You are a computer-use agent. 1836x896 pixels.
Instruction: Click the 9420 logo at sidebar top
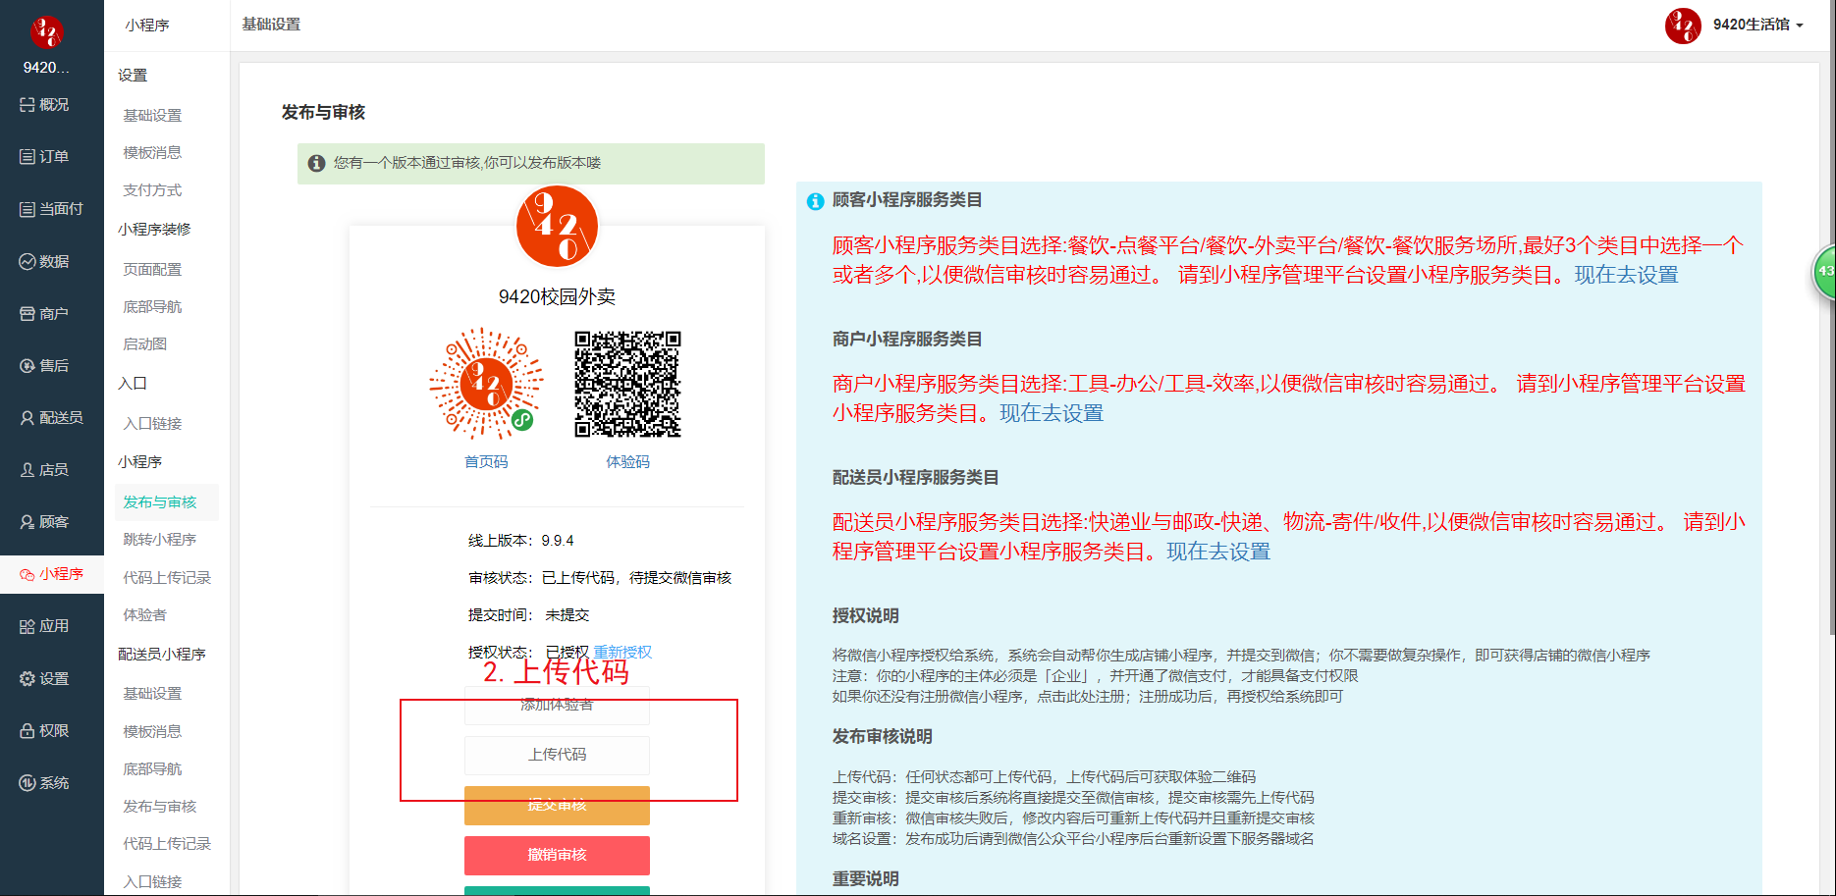pyautogui.click(x=46, y=32)
